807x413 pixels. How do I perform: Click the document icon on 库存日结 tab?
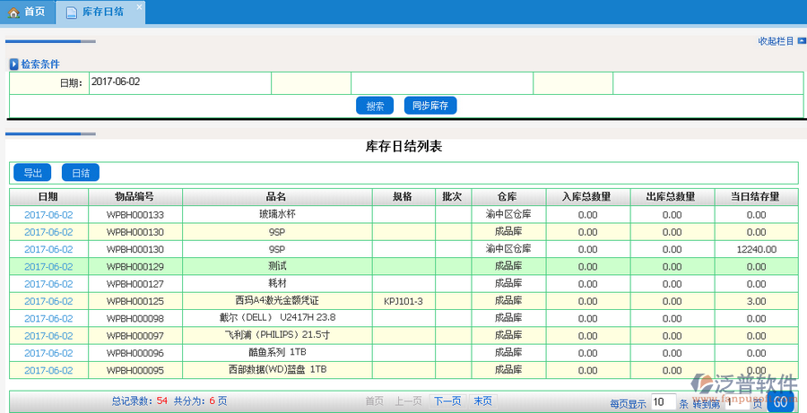pyautogui.click(x=71, y=13)
